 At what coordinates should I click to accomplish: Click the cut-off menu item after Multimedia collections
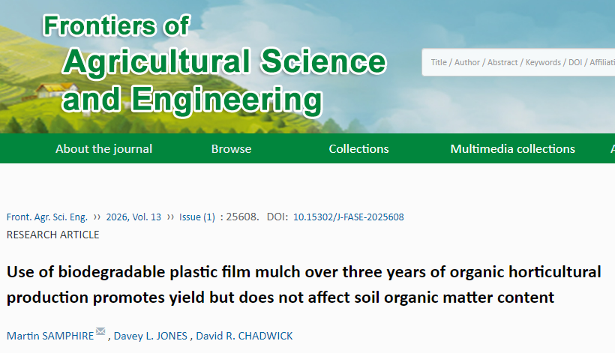612,149
